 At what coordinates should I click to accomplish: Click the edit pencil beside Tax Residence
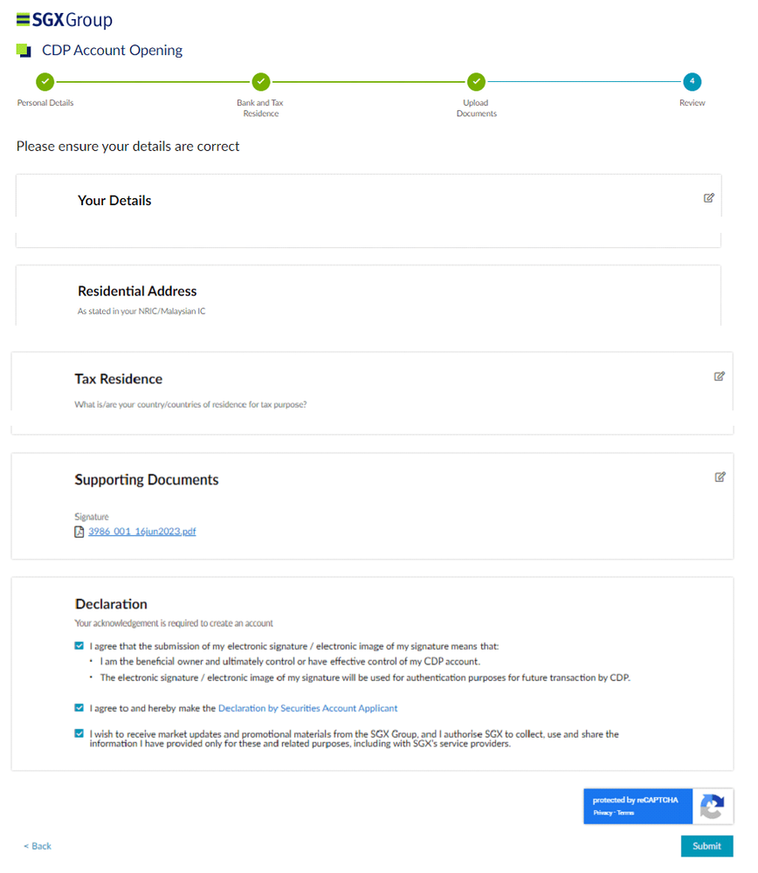(x=720, y=376)
